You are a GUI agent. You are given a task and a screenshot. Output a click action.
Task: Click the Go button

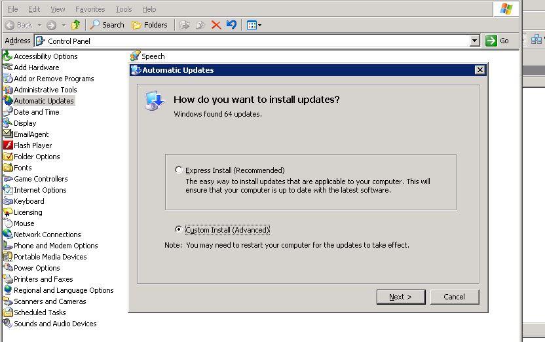497,41
